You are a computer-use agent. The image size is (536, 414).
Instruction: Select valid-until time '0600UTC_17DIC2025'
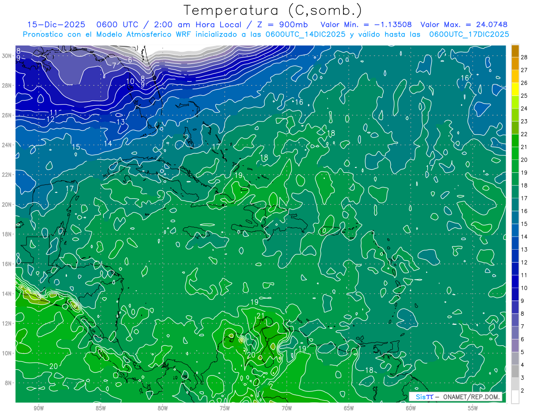click(469, 34)
